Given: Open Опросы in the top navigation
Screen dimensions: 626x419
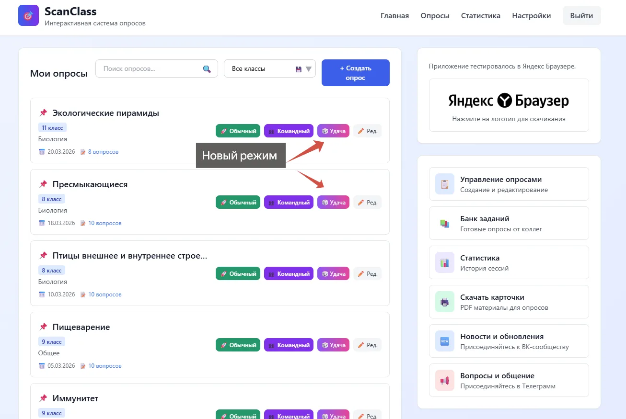Looking at the screenshot, I should point(435,16).
